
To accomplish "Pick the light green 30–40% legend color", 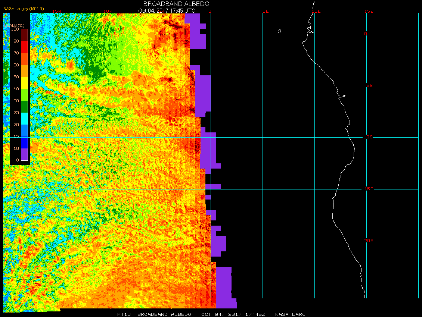I will (x=25, y=95).
